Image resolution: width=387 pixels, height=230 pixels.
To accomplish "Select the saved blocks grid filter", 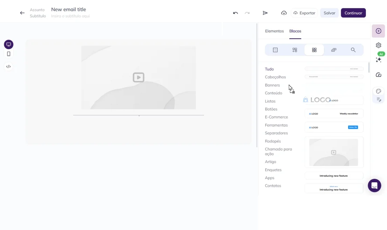I will (x=314, y=49).
